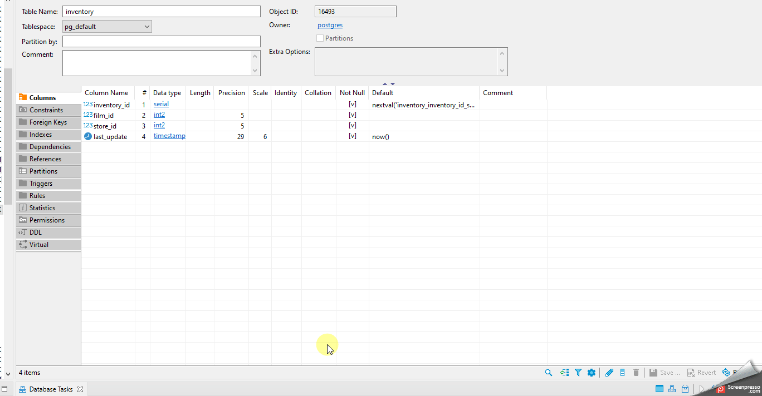Screen dimensions: 762x396
Task: Follow the postgres owner link
Action: 330,25
